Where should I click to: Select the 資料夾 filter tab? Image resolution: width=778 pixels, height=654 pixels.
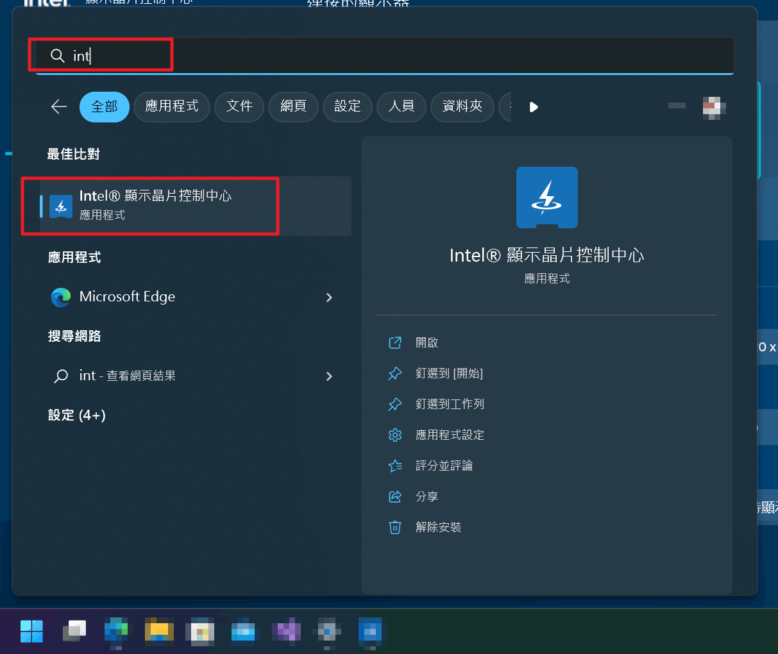pyautogui.click(x=462, y=106)
